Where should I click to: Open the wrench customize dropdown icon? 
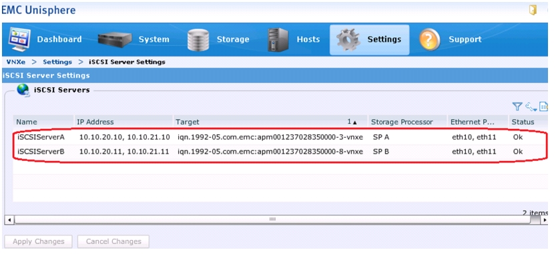(531, 106)
